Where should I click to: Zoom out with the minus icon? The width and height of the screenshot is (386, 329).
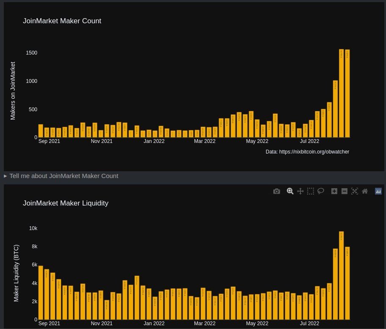pyautogui.click(x=344, y=191)
